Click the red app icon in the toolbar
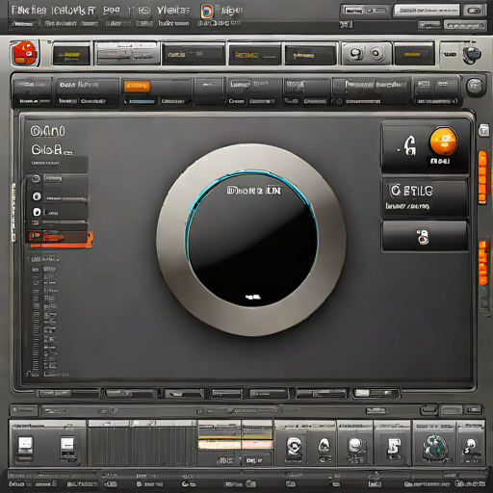This screenshot has height=493, width=493. click(x=24, y=53)
